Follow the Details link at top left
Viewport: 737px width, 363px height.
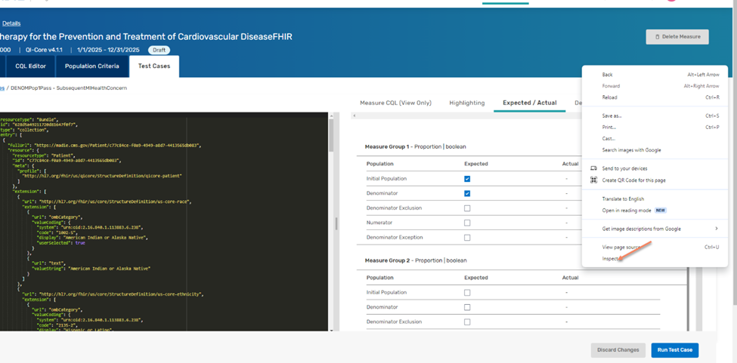[11, 23]
